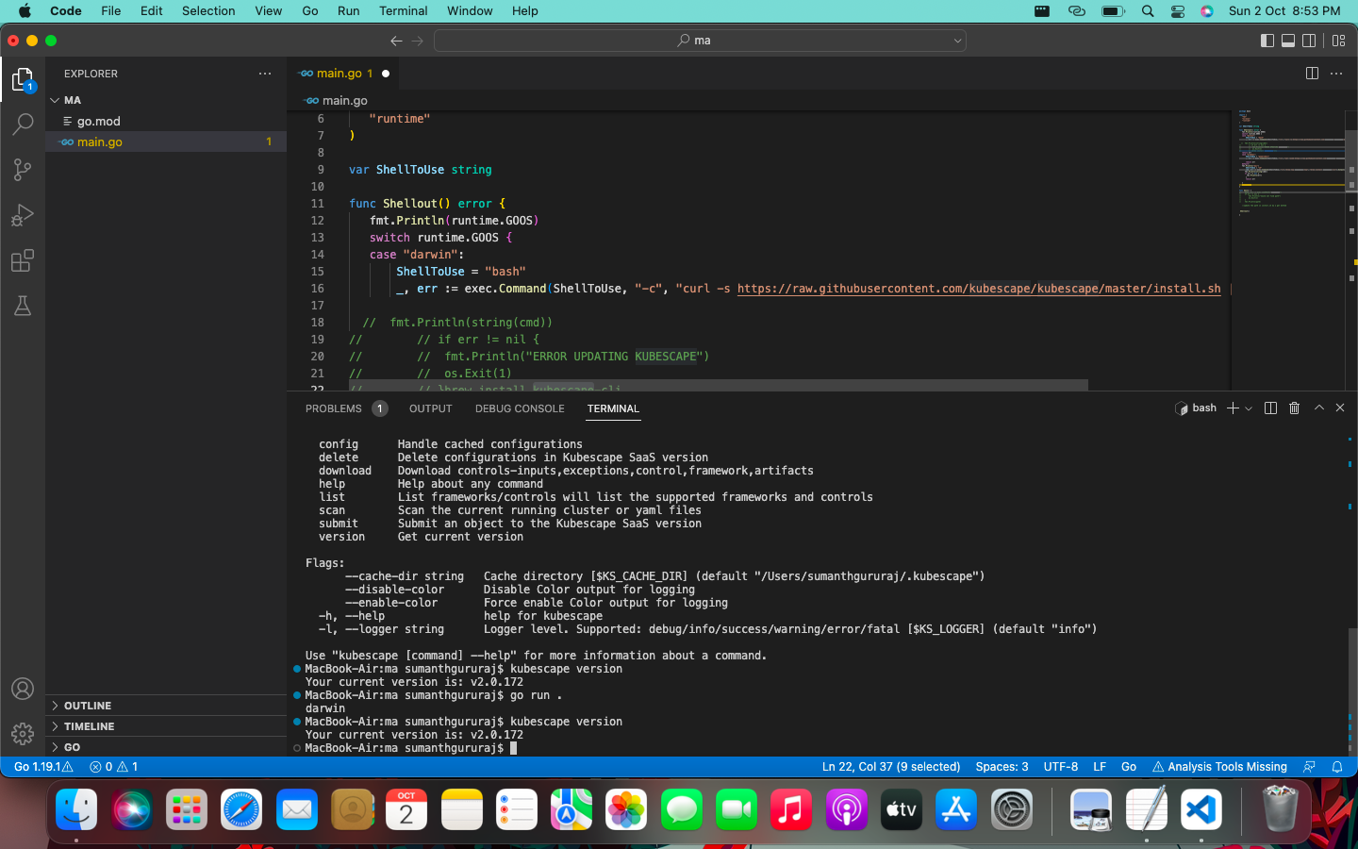Image resolution: width=1358 pixels, height=849 pixels.
Task: Toggle the bottom panel layout button
Action: [1288, 41]
